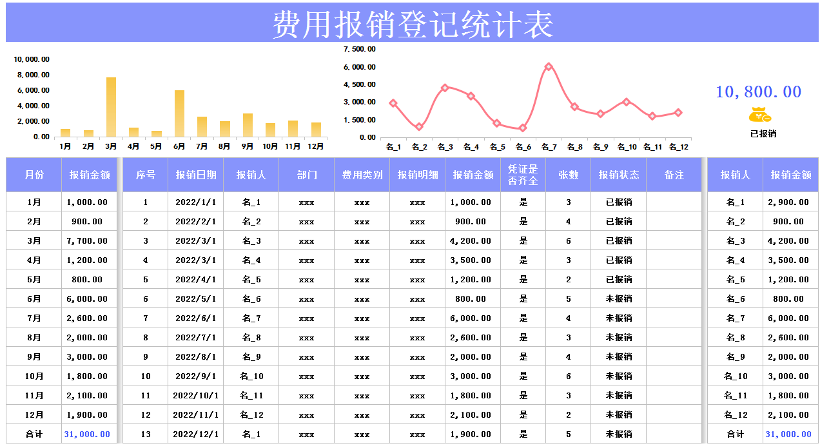Click the 备注 cell for row 5

click(674, 279)
